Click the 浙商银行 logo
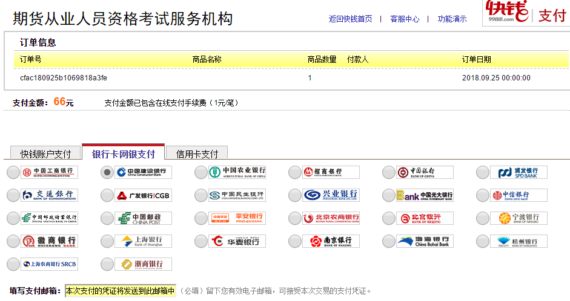Image resolution: width=570 pixels, height=301 pixels. pyautogui.click(x=143, y=264)
